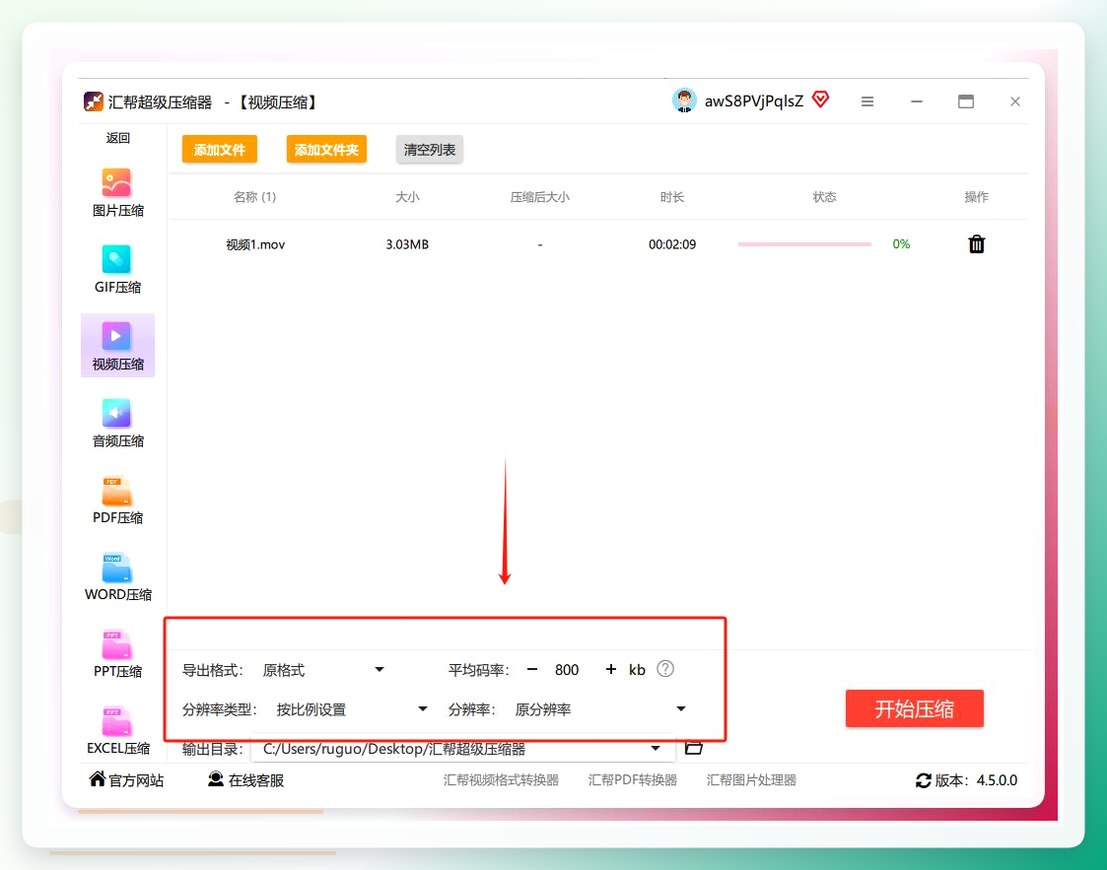Open the 汇帮PDF转换器 link
Screen dimensions: 1107x870
[x=633, y=779]
